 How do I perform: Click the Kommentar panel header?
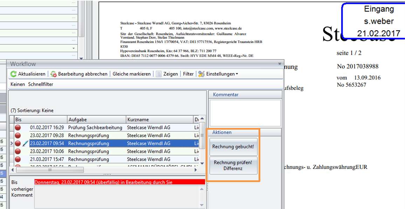(x=245, y=95)
